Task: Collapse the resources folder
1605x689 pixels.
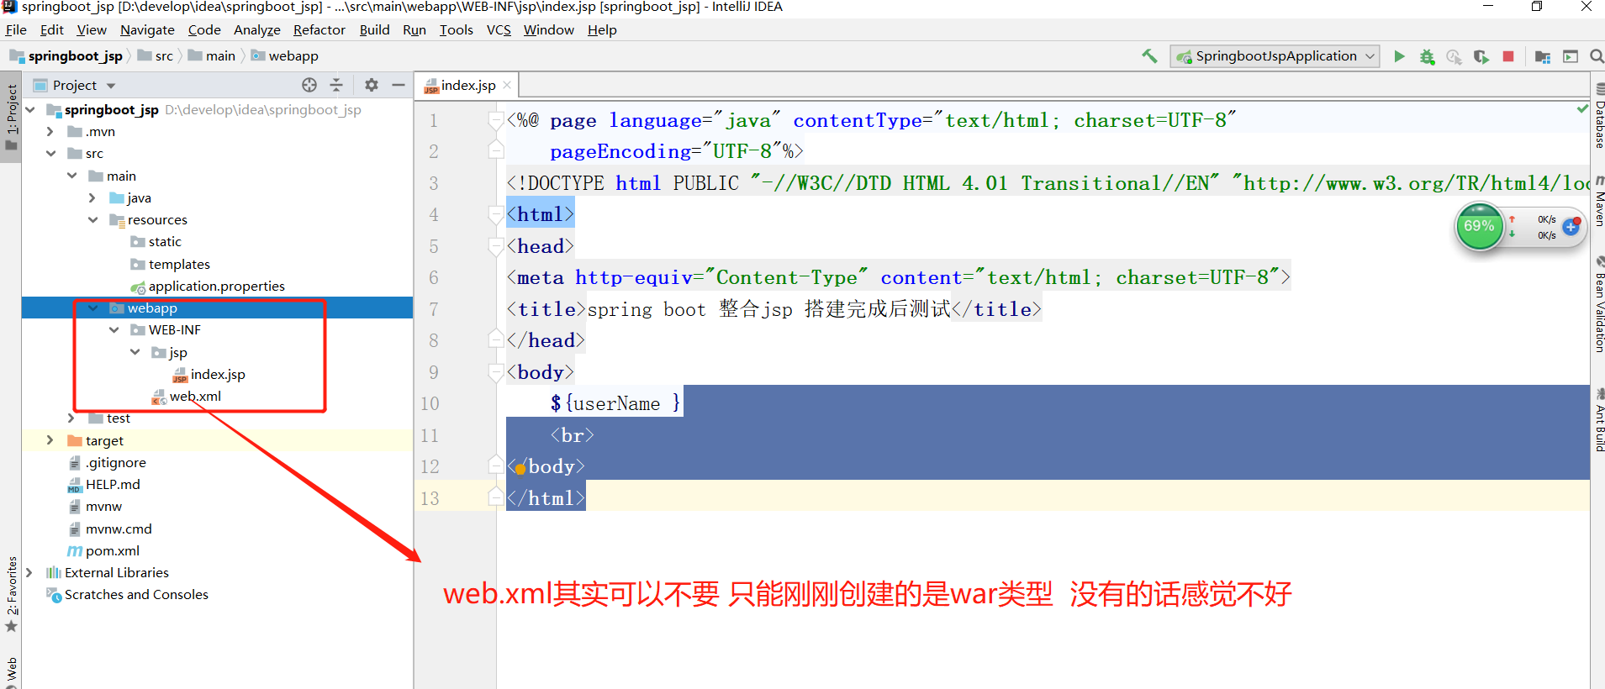Action: (x=93, y=219)
